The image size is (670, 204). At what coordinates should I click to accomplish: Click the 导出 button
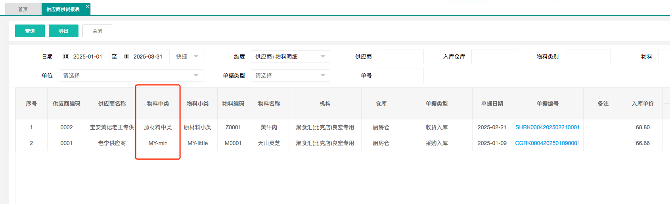pyautogui.click(x=63, y=31)
